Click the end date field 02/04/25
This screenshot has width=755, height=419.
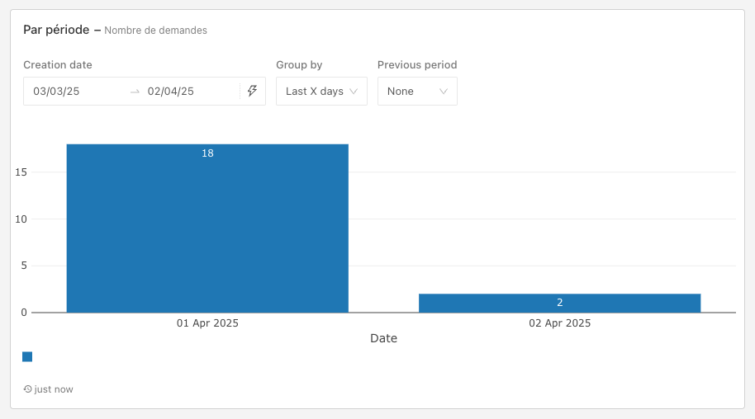pyautogui.click(x=171, y=92)
